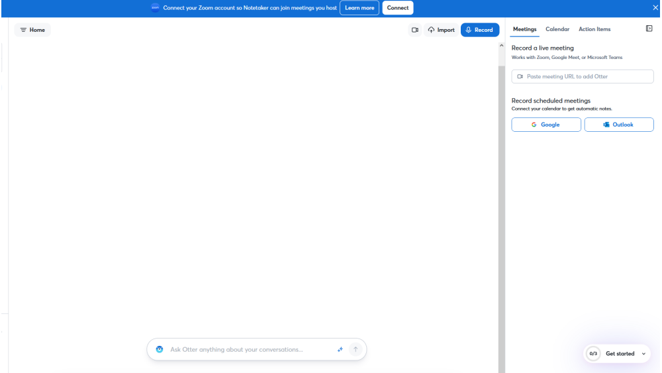Connect your Zoom account via Connect button
This screenshot has height=373, width=662.
(x=398, y=8)
